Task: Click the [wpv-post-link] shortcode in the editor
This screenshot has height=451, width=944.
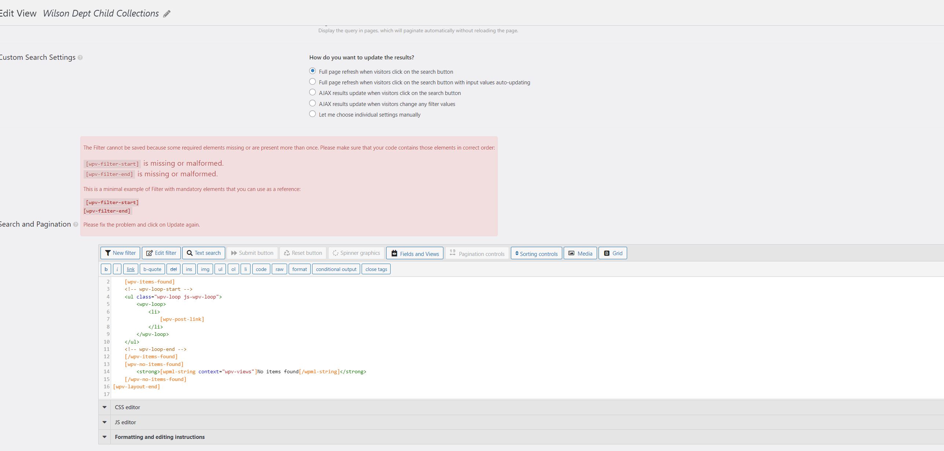Action: click(x=182, y=319)
